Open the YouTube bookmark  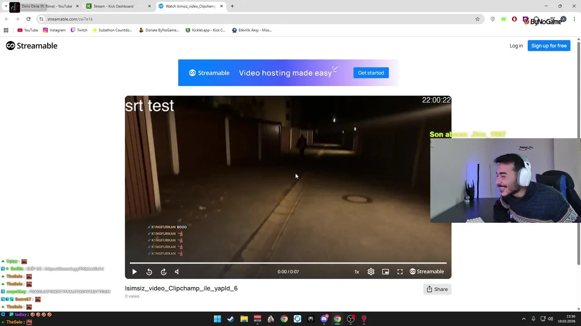pyautogui.click(x=28, y=30)
